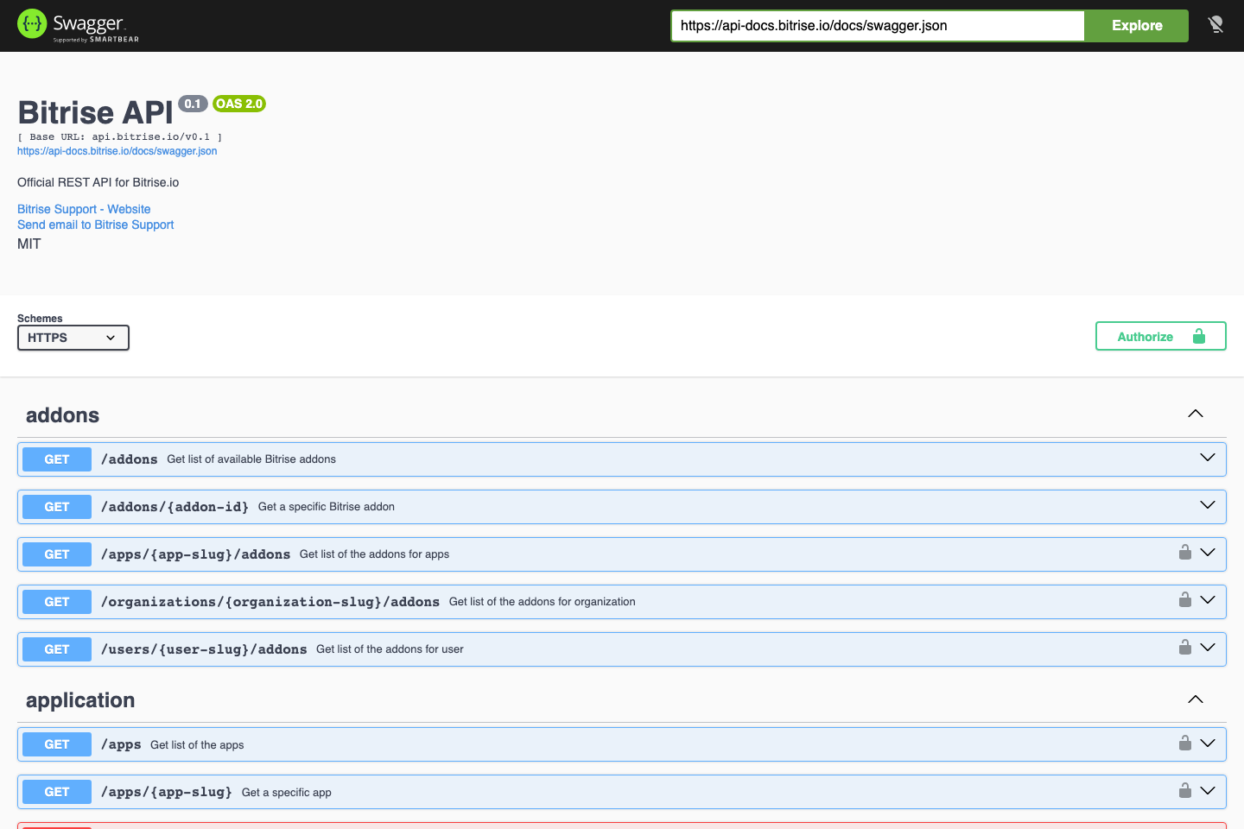Click the lock icon inside the Authorize button
Image resolution: width=1244 pixels, height=829 pixels.
pos(1199,336)
